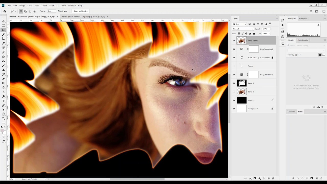Image resolution: width=327 pixels, height=184 pixels.
Task: Switch to pexels-photo-188691 - Copy.jpg document tab
Action: 83,17
